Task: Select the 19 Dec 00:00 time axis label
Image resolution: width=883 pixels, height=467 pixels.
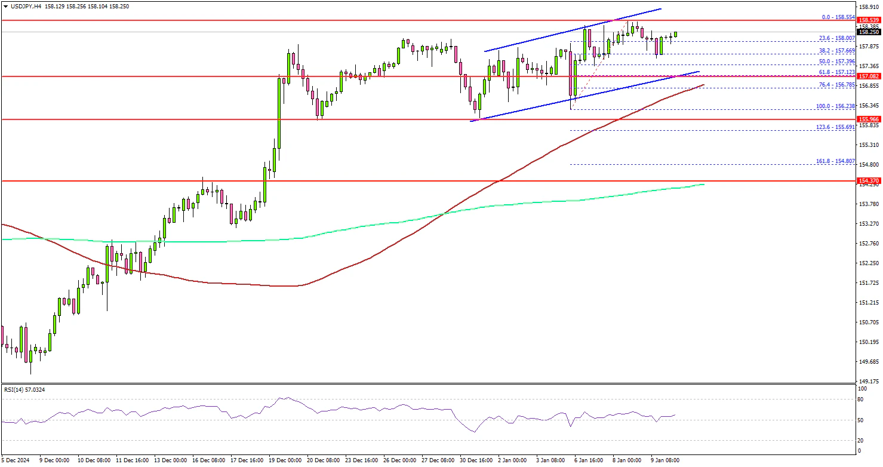Action: [x=285, y=460]
